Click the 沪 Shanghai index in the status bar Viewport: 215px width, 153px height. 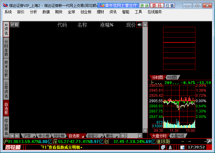click(27, 142)
